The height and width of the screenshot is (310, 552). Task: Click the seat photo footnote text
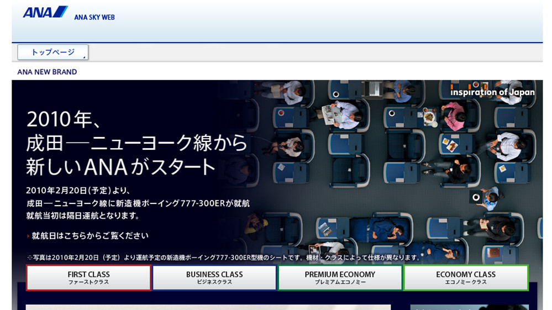click(224, 258)
